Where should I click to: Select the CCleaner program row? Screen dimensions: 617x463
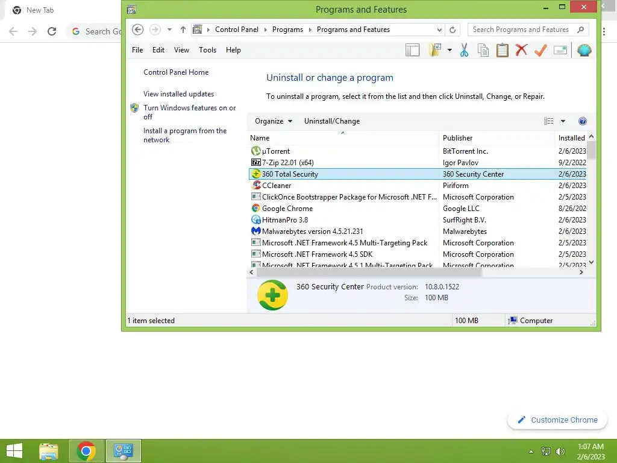[418, 186]
